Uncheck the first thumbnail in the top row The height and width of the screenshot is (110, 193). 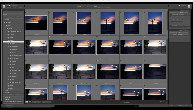click(x=26, y=12)
